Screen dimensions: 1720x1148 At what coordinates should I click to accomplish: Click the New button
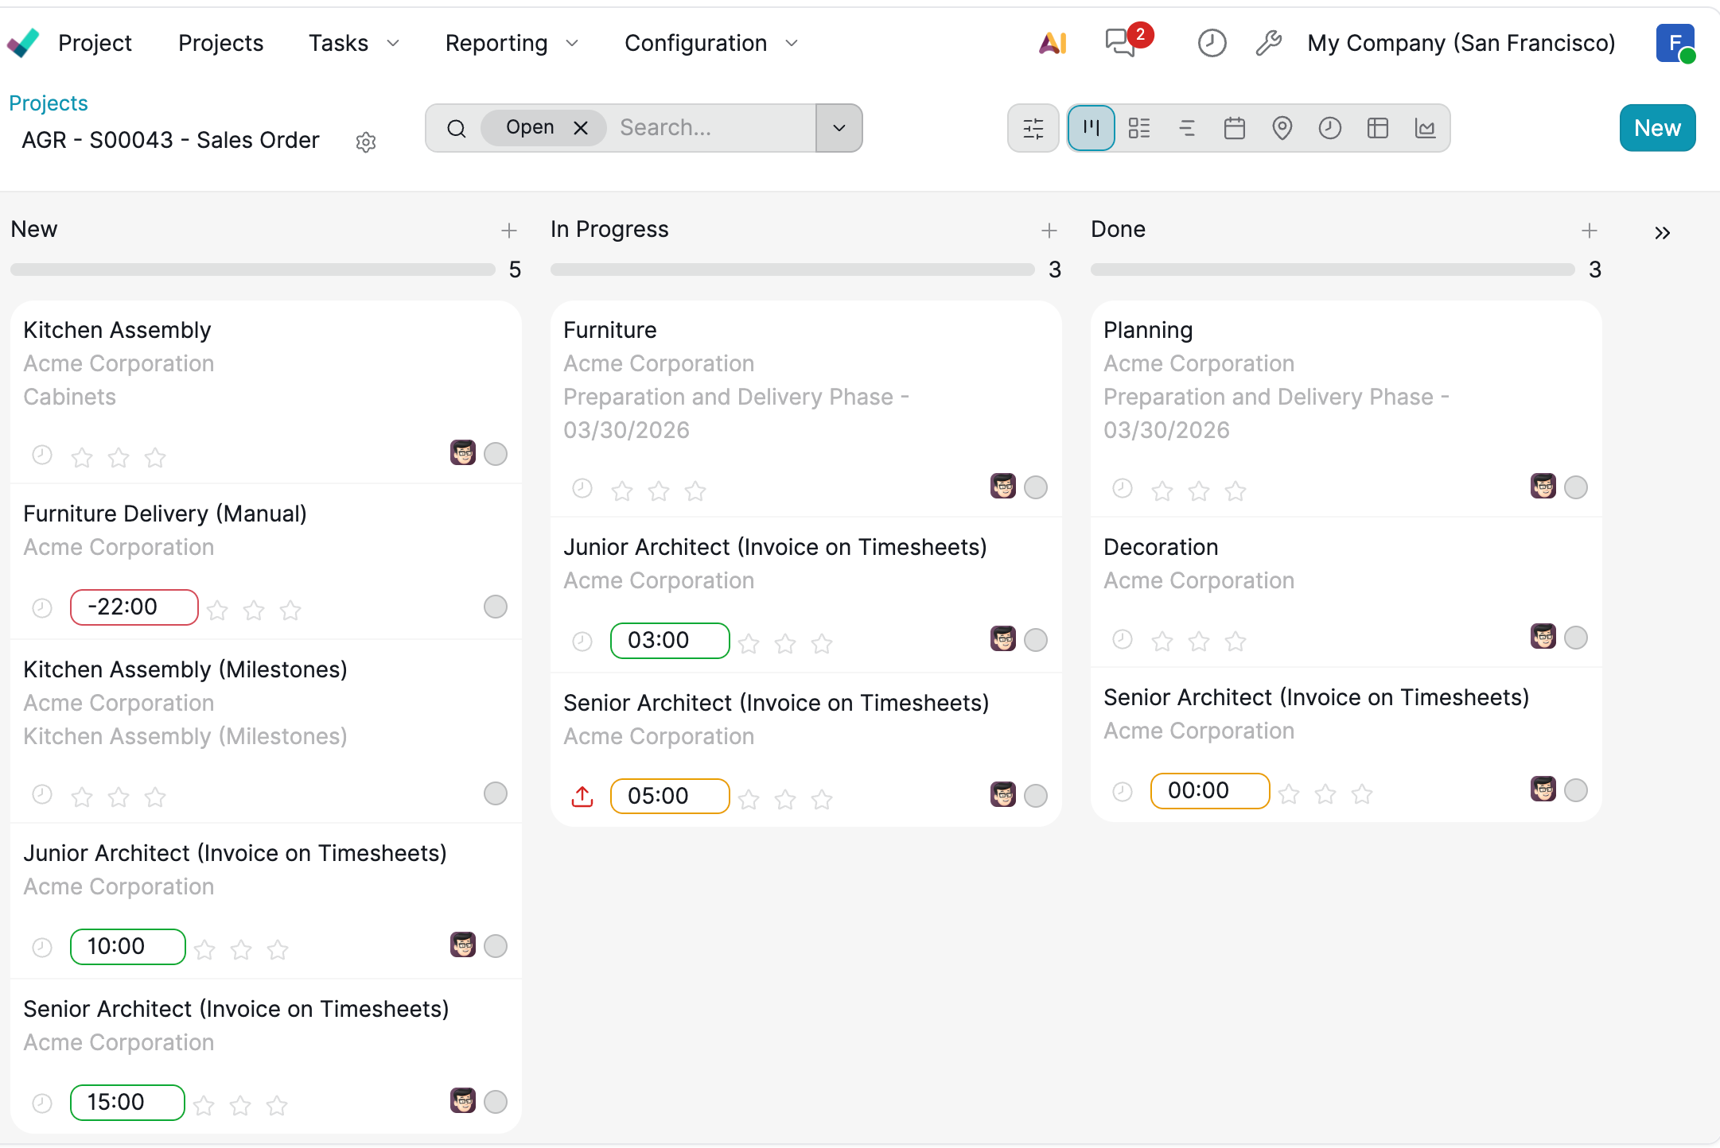(x=1656, y=128)
